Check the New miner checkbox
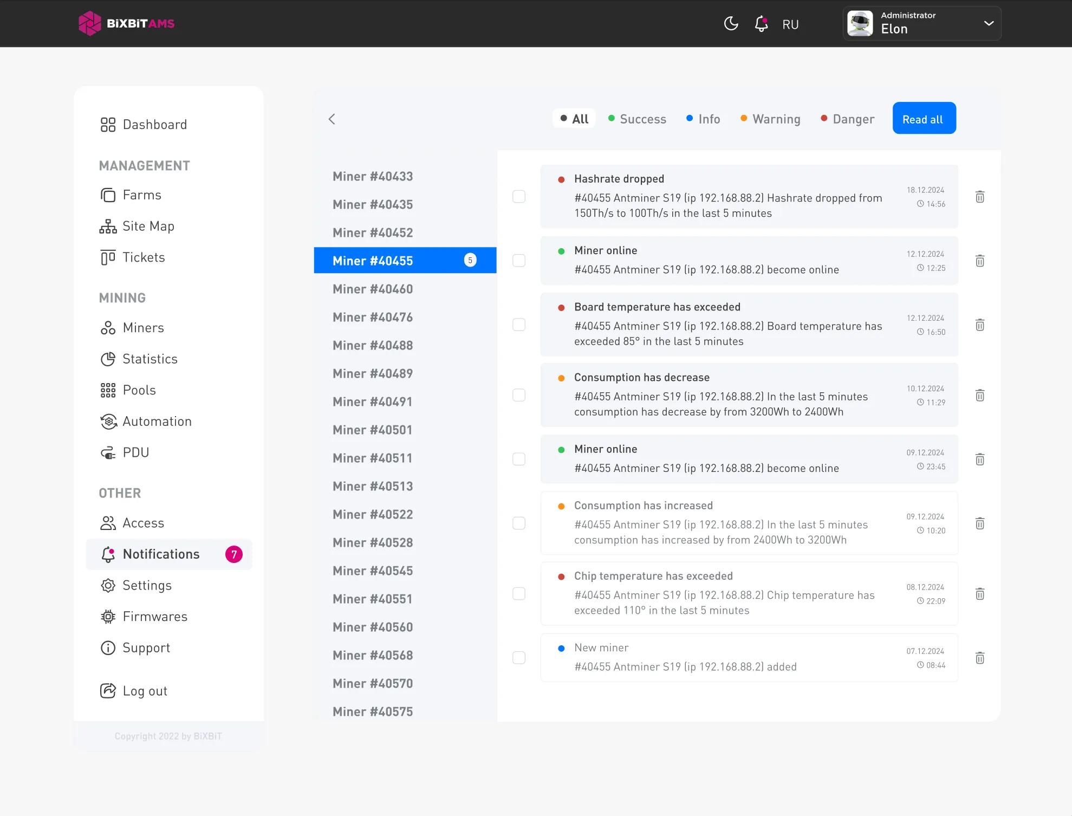Screen dimensions: 1072x816 (519, 657)
